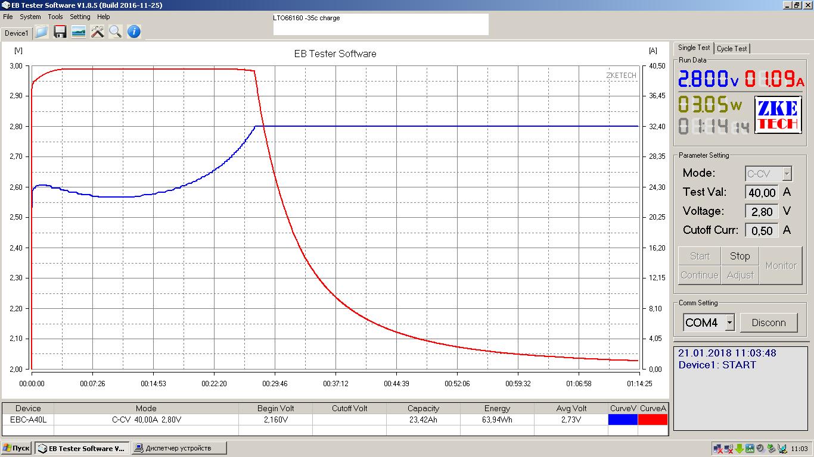This screenshot has height=457, width=814.
Task: Open the Help menu
Action: click(x=104, y=17)
